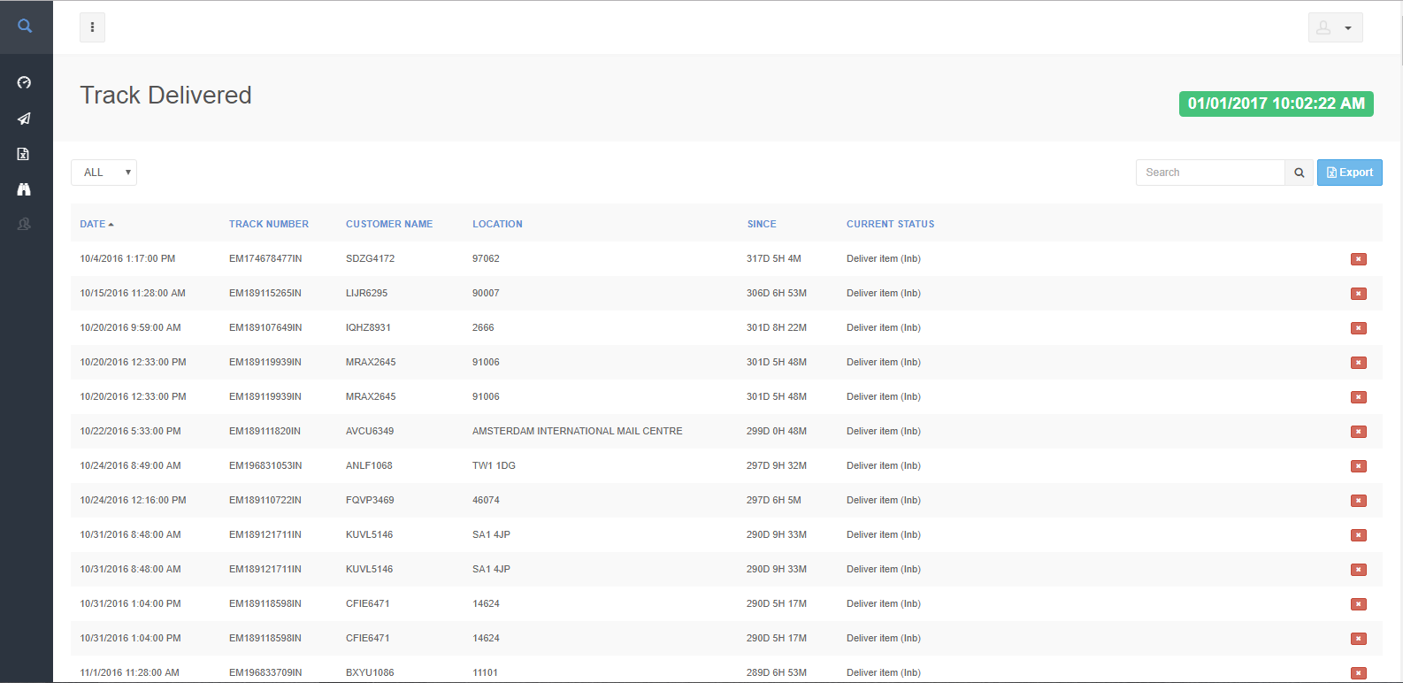Image resolution: width=1403 pixels, height=683 pixels.
Task: Click the green date-time badge
Action: coord(1276,104)
